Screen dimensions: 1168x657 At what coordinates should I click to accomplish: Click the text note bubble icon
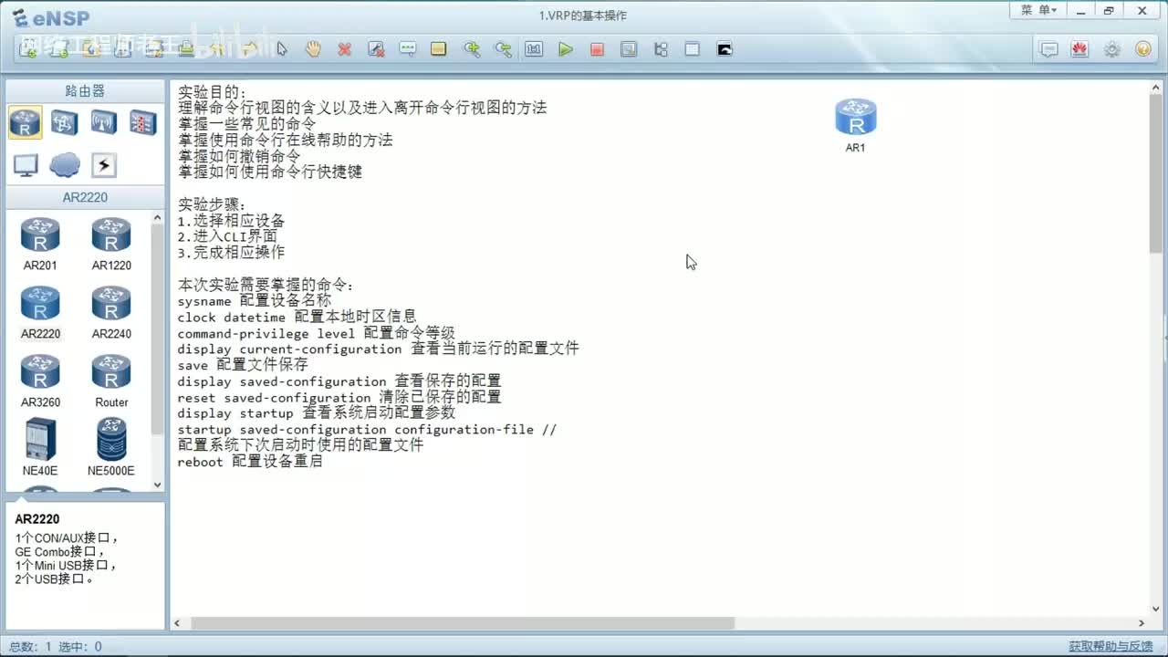407,49
